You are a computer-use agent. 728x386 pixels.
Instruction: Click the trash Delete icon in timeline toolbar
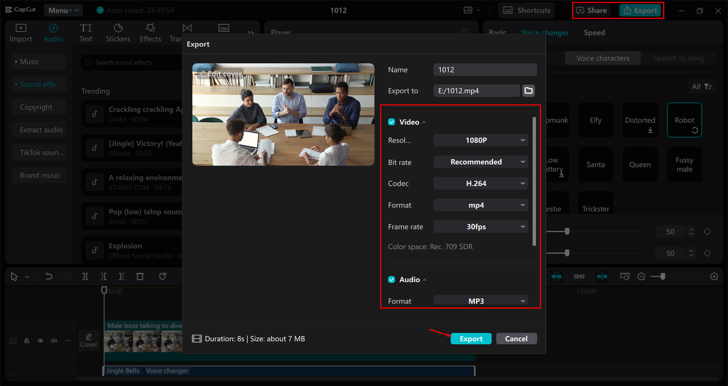pyautogui.click(x=140, y=277)
